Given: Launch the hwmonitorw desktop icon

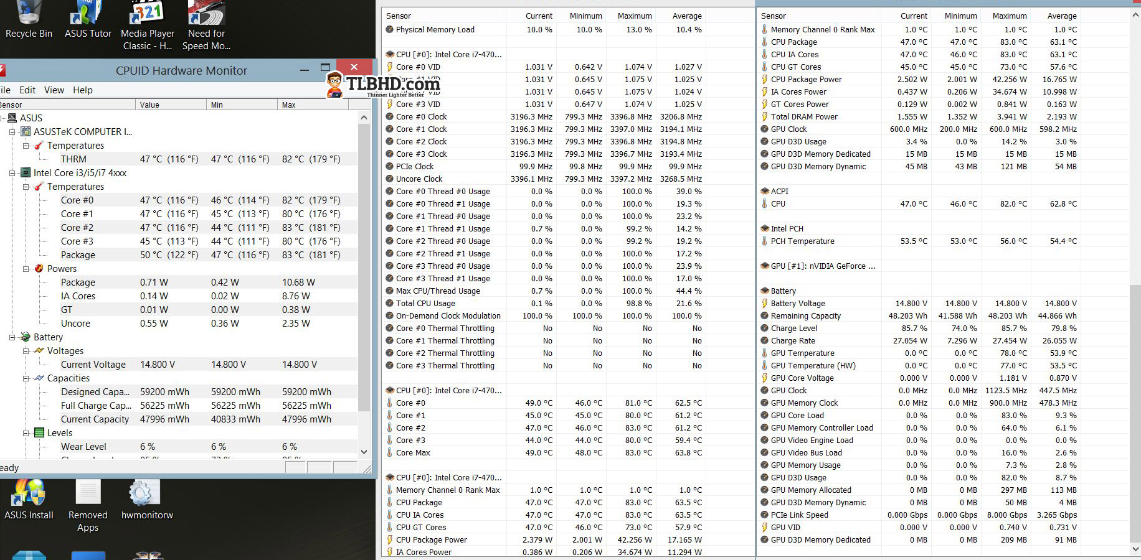Looking at the screenshot, I should 147,500.
